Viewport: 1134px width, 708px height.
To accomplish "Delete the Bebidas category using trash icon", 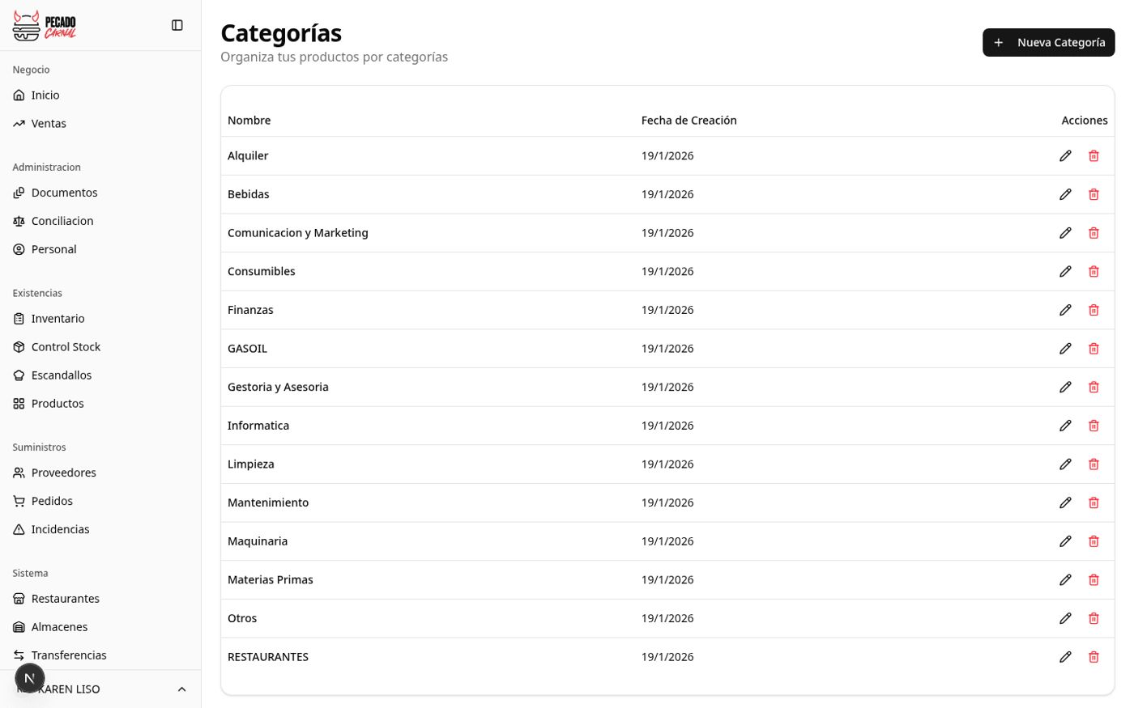I will coord(1093,194).
